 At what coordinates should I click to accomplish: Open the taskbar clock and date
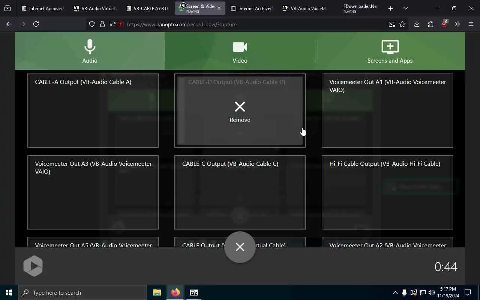tap(448, 292)
